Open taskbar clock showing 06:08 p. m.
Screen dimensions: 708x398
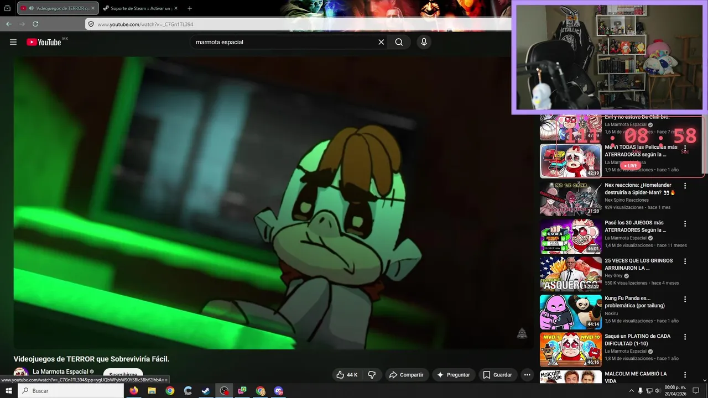point(675,391)
